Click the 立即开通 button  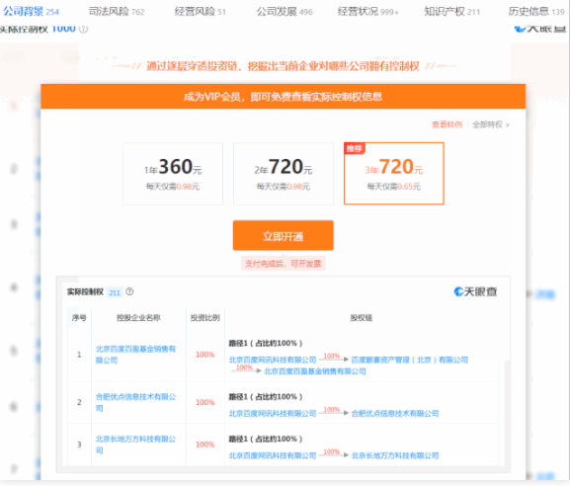pos(284,235)
